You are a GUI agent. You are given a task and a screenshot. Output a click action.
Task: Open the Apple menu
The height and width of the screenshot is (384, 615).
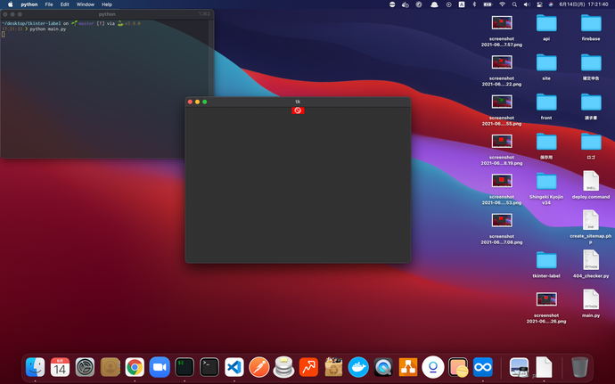coord(11,4)
